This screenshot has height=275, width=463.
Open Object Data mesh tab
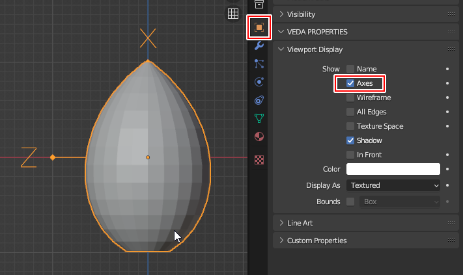[259, 118]
